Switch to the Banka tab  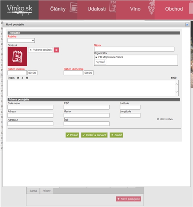pos(33,190)
